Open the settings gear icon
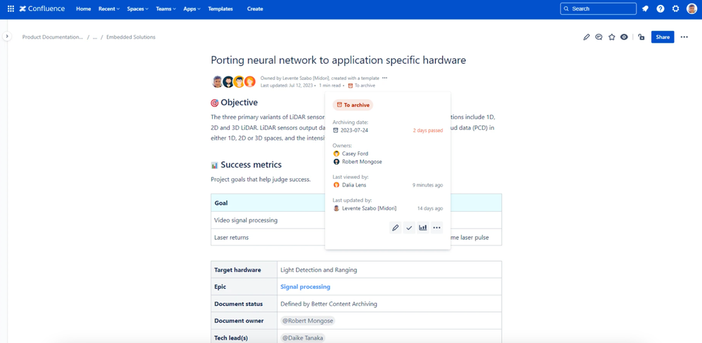702x343 pixels. pos(675,8)
